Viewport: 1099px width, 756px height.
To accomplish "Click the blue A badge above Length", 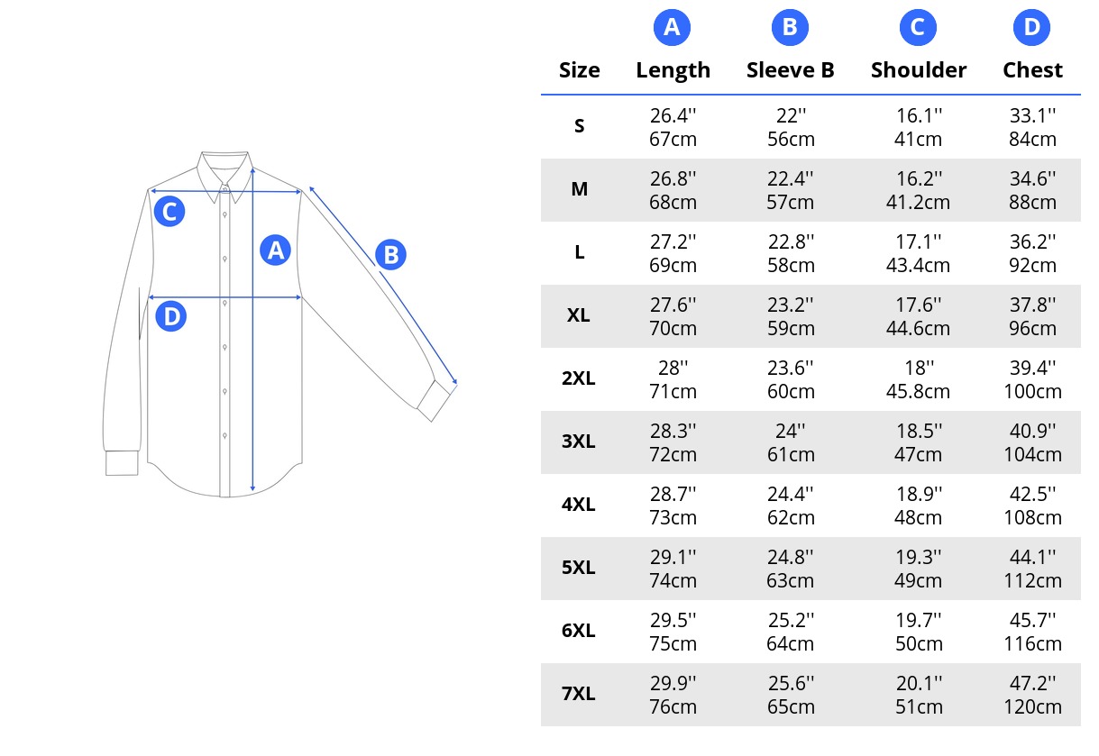I will click(x=672, y=28).
